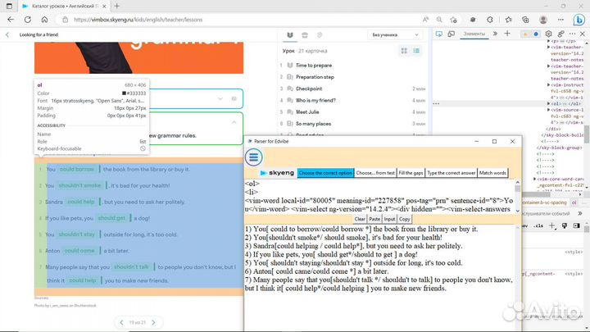Viewport: 590px width, 332px height.
Task: Collapse the green grammar rules card
Action: [234, 122]
